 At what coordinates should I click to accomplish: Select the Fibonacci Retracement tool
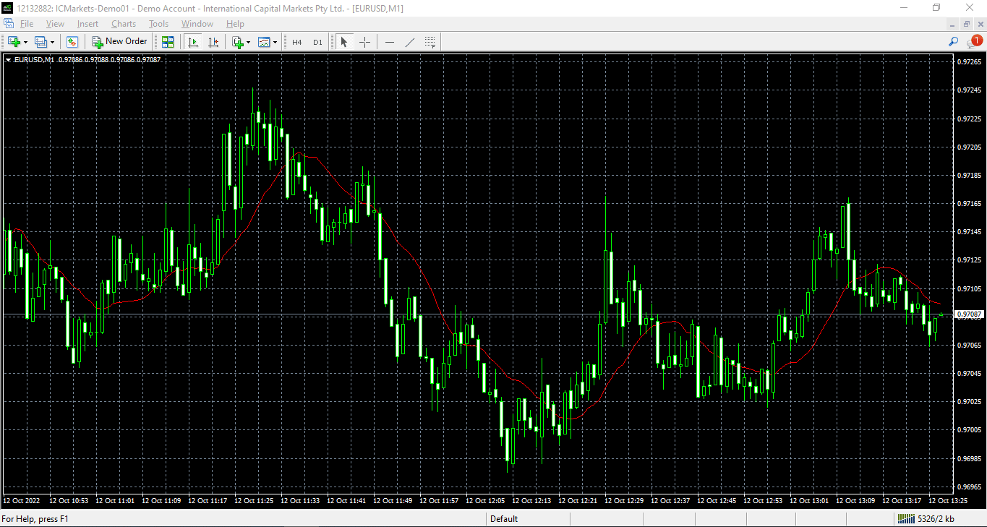(430, 42)
